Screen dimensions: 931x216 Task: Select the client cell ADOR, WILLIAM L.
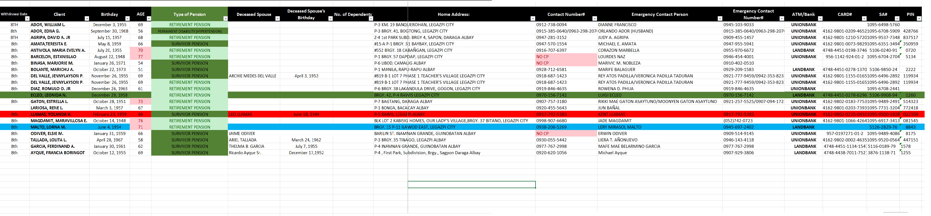pos(48,25)
